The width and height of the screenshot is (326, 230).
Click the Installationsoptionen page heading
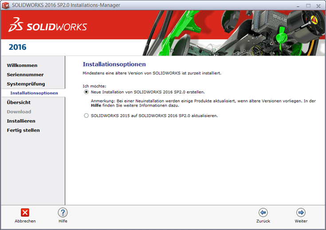pos(114,64)
